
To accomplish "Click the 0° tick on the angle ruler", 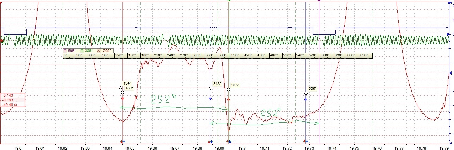I will pos(65,56).
